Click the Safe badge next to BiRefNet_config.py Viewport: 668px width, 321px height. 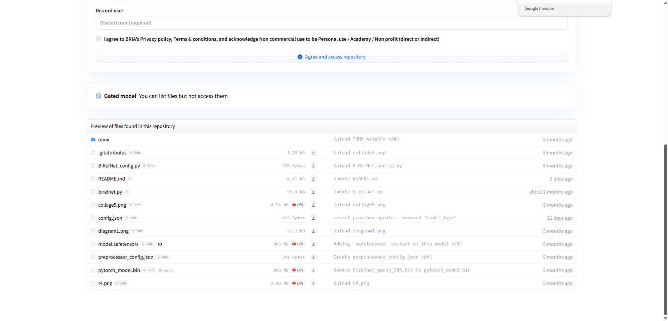[149, 166]
